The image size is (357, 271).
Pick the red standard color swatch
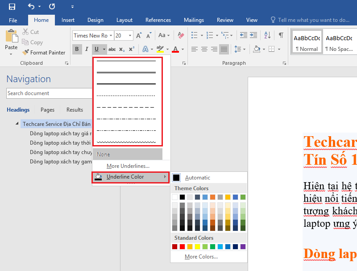click(x=182, y=246)
